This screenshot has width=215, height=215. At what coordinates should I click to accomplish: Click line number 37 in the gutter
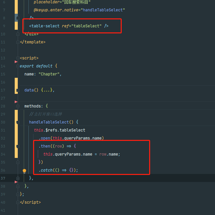click(x=3, y=178)
